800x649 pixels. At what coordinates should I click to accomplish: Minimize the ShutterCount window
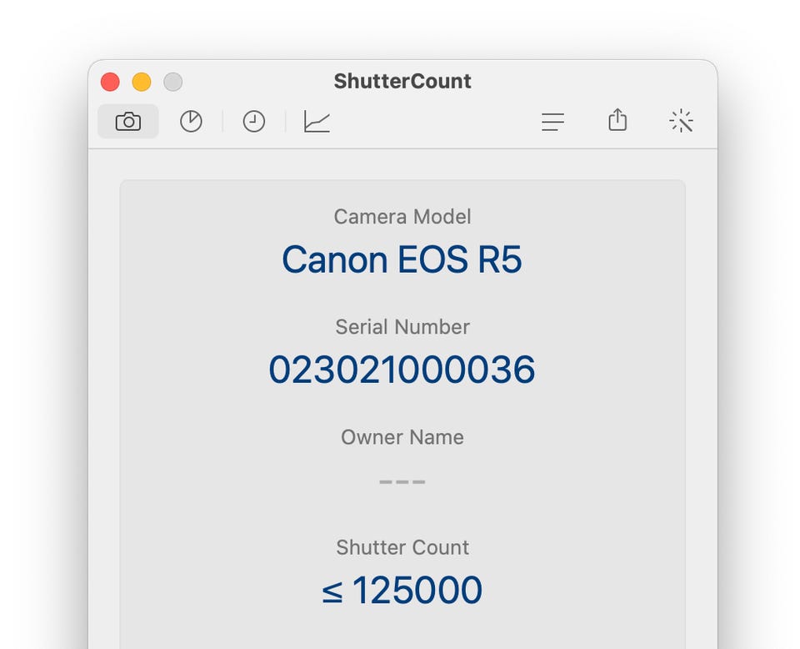click(142, 82)
